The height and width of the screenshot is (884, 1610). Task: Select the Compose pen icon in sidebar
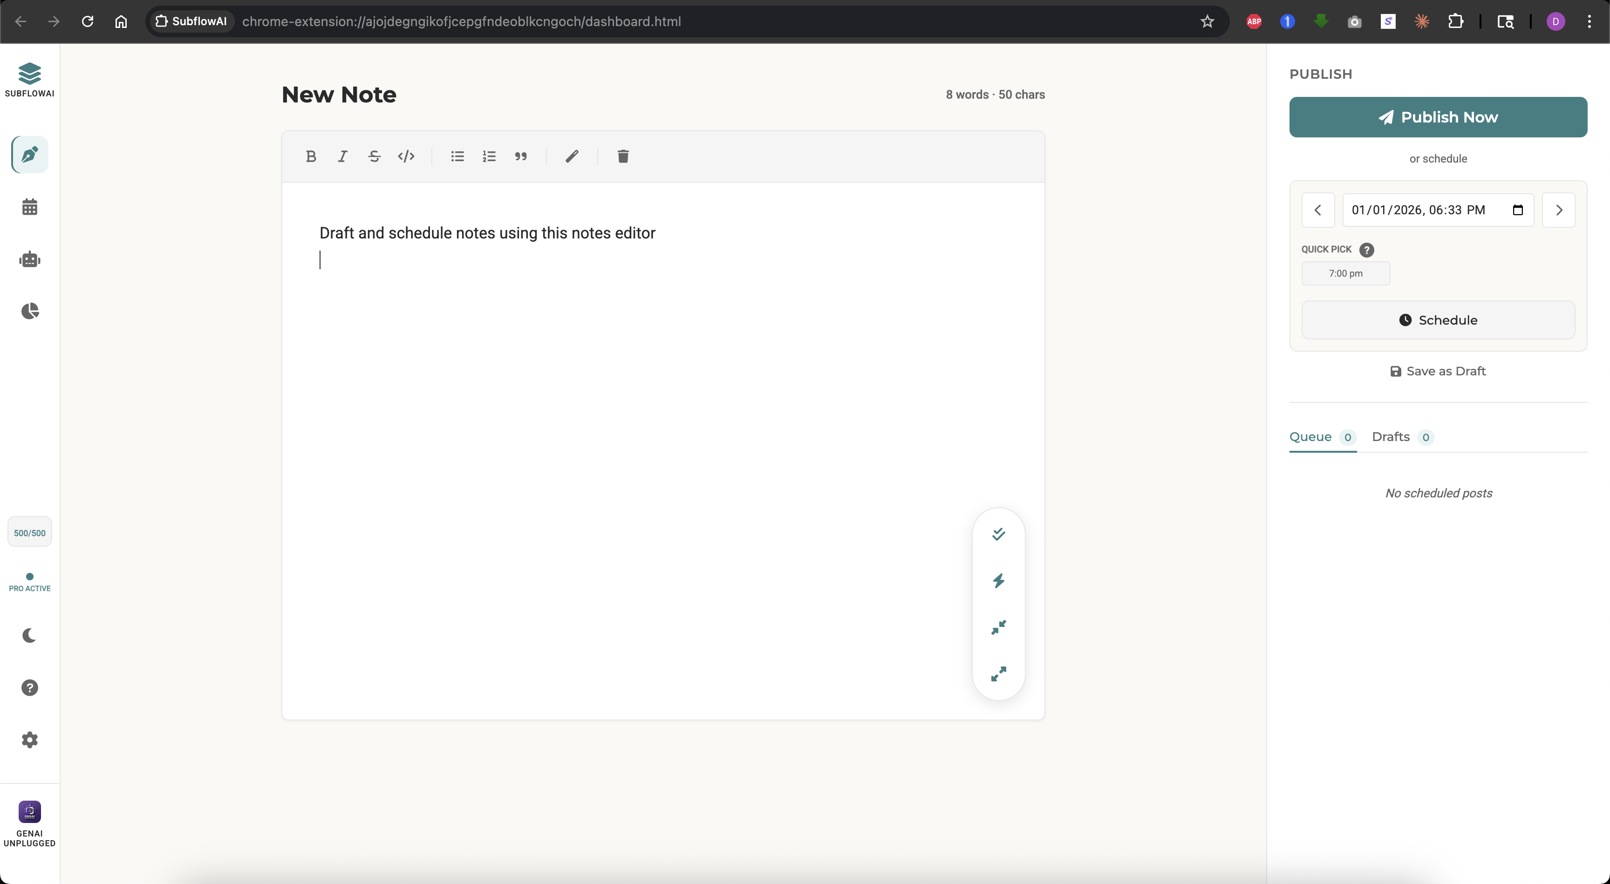tap(29, 155)
